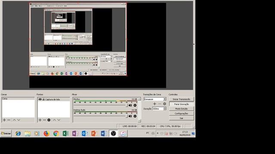
Task: Click the Mixer scrollbar down arrow
Action: (x=139, y=121)
